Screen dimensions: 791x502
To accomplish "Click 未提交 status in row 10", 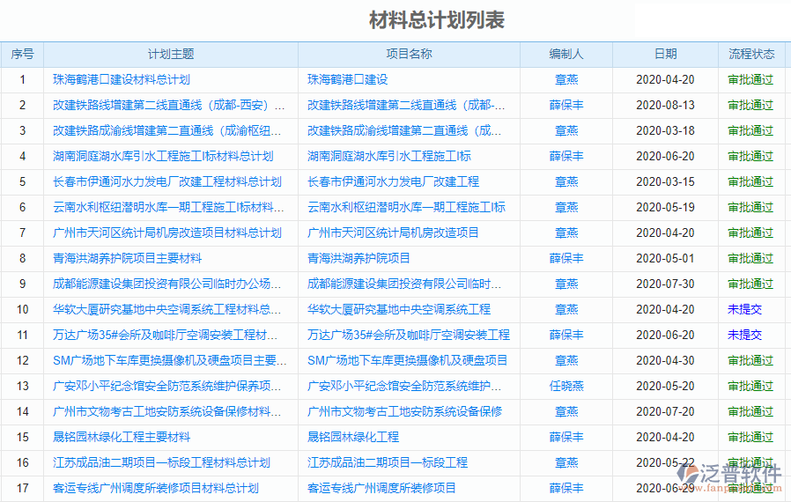I will (x=744, y=309).
